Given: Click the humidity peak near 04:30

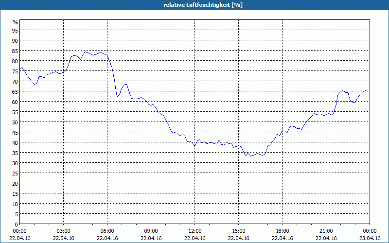Looking at the screenshot, I should point(86,52).
